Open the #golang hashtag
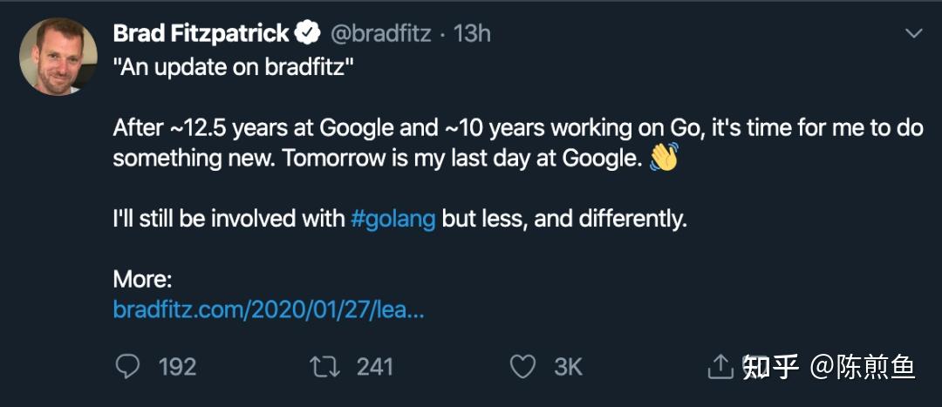This screenshot has height=407, width=942. [x=392, y=219]
